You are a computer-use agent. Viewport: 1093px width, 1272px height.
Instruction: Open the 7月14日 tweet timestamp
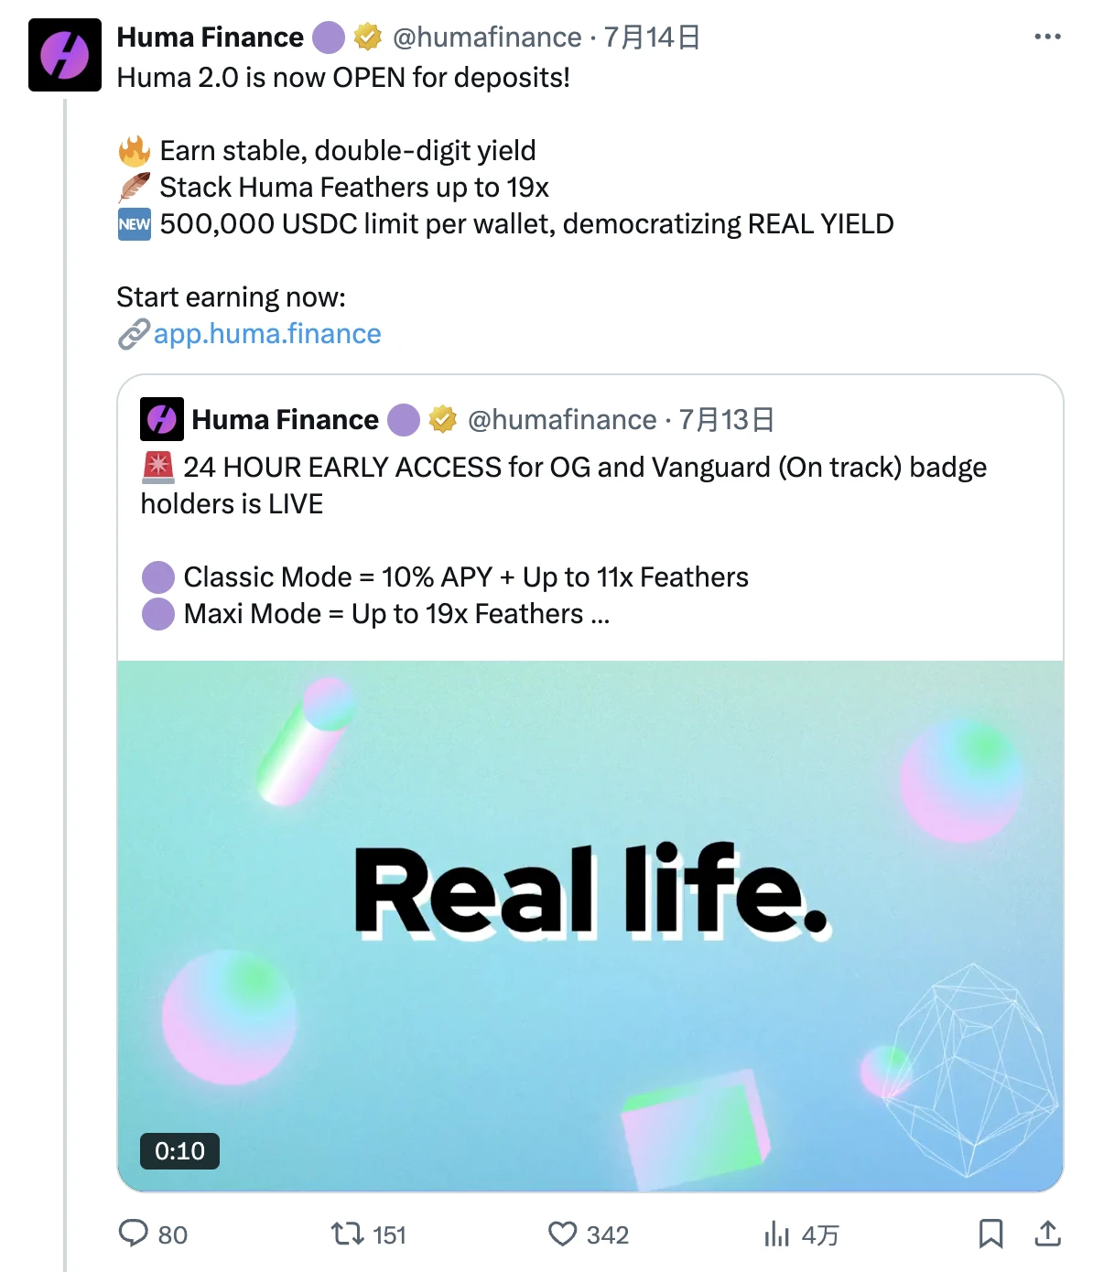652,38
